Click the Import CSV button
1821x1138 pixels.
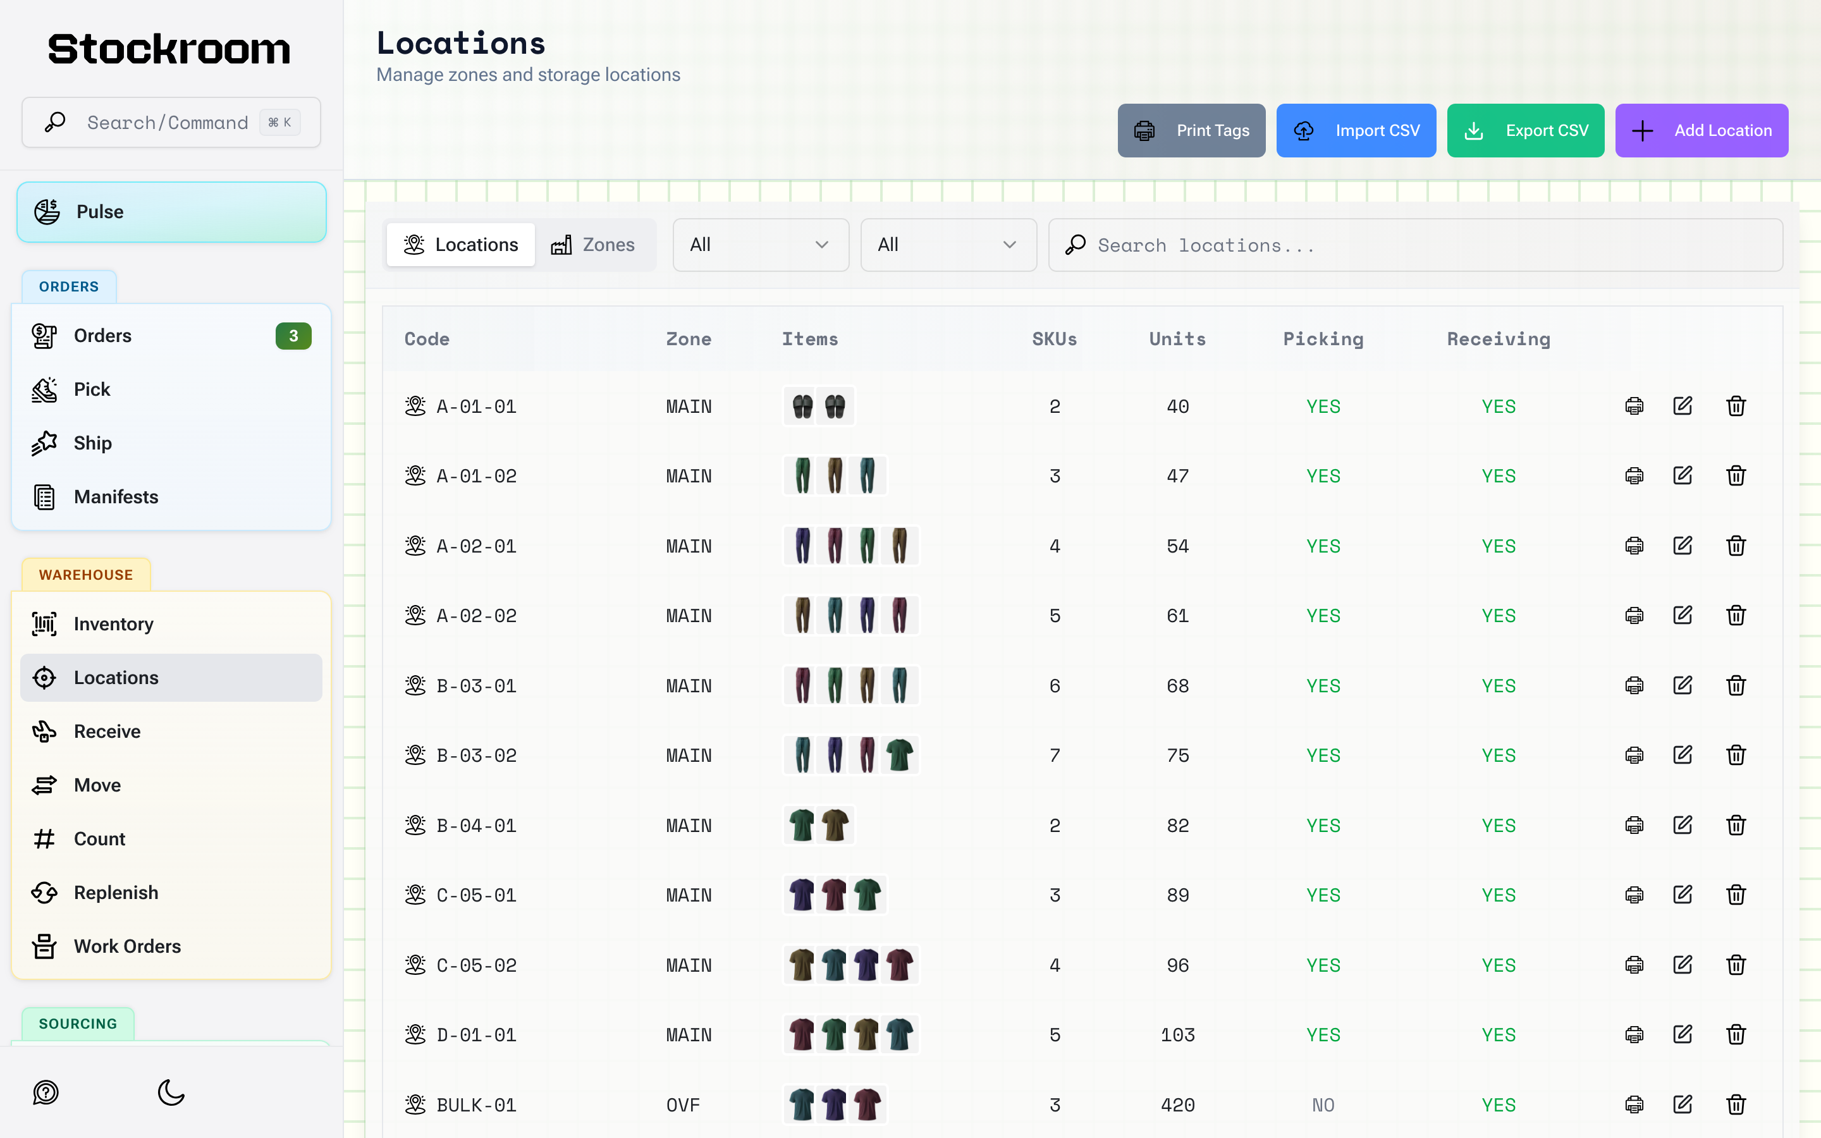coord(1356,130)
